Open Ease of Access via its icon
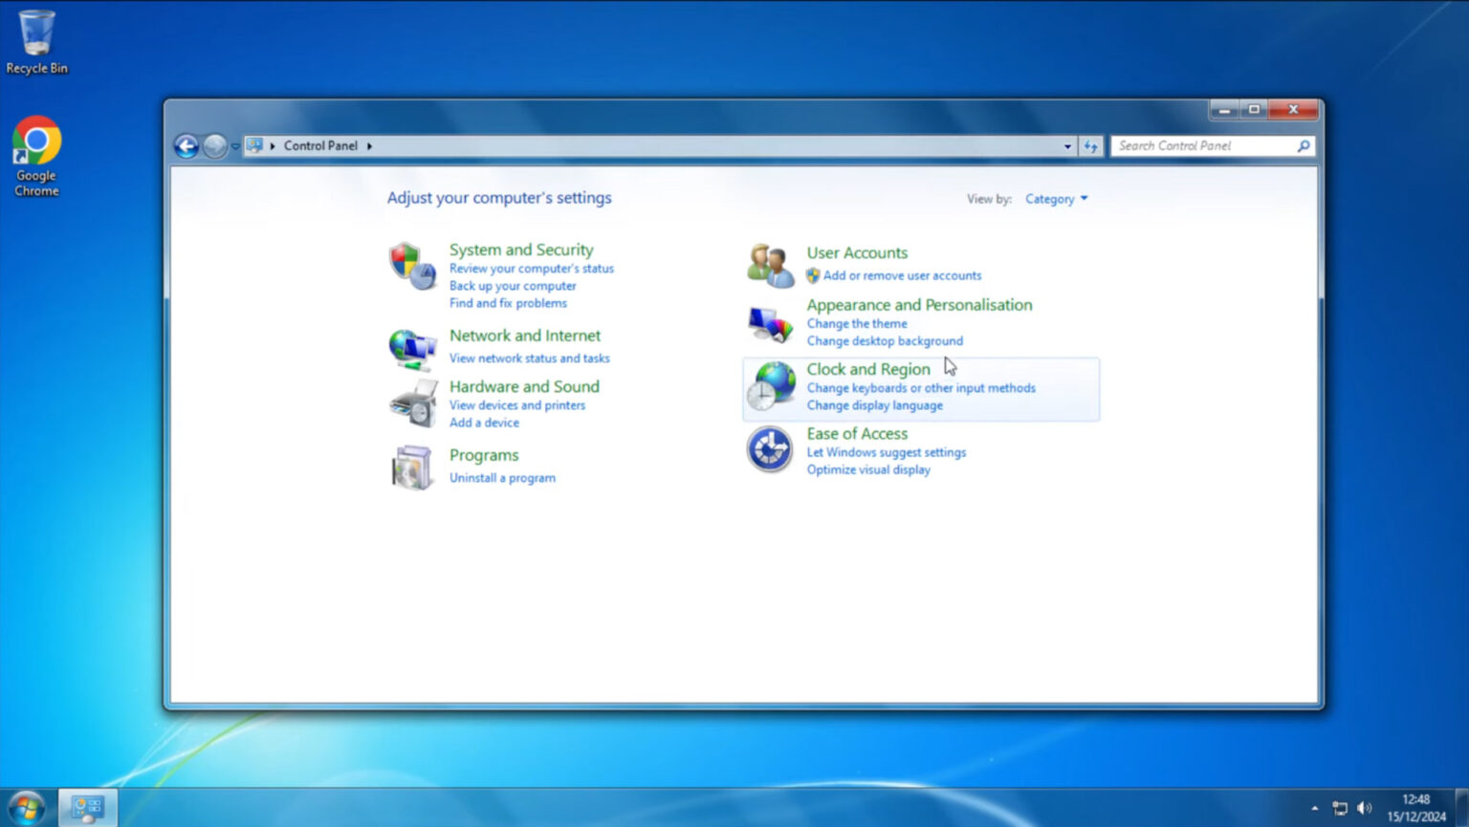The height and width of the screenshot is (827, 1469). pos(769,448)
